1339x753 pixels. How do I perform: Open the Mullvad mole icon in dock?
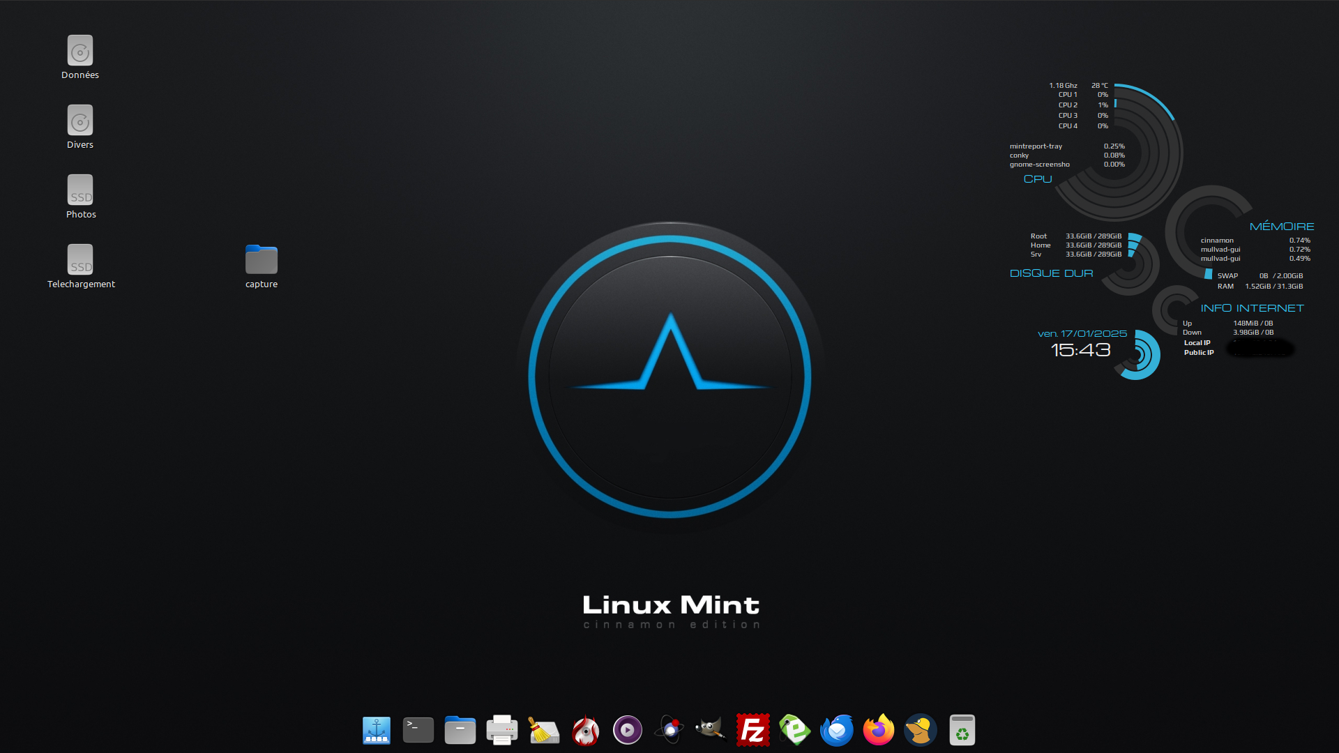pyautogui.click(x=921, y=730)
